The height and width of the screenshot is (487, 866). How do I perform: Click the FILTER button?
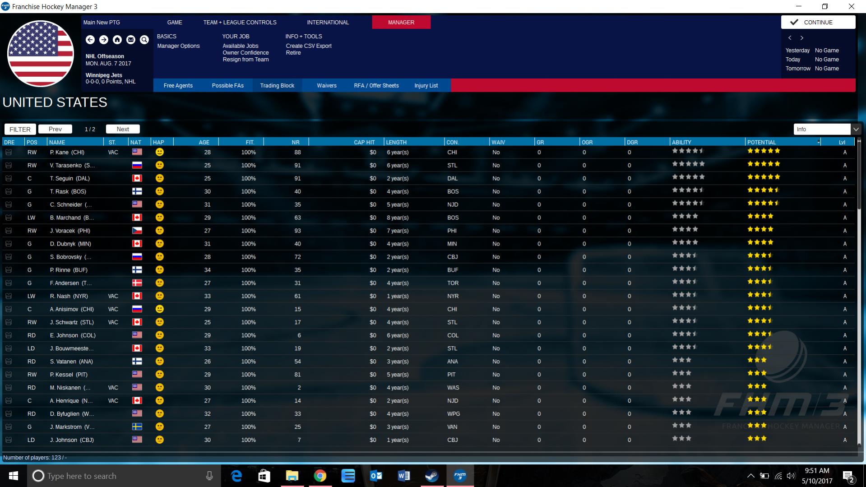20,129
